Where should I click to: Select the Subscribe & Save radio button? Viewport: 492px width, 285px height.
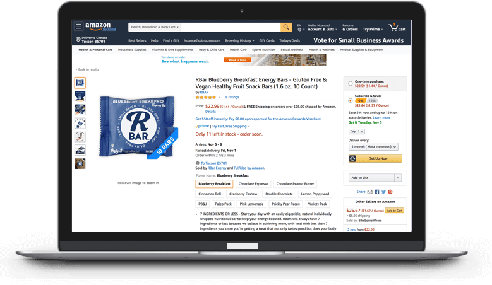[350, 100]
